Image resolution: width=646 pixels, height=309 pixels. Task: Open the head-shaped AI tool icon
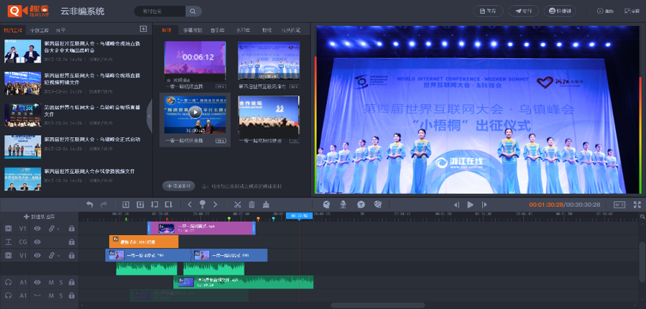click(x=326, y=204)
